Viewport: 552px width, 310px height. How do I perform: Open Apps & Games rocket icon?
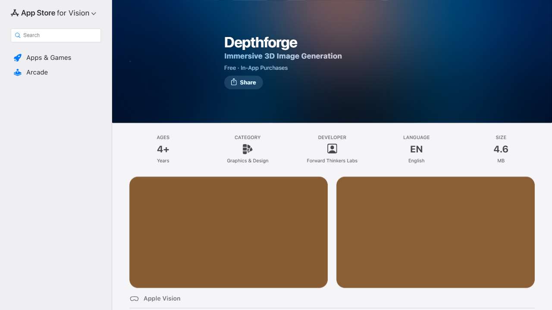pyautogui.click(x=18, y=58)
